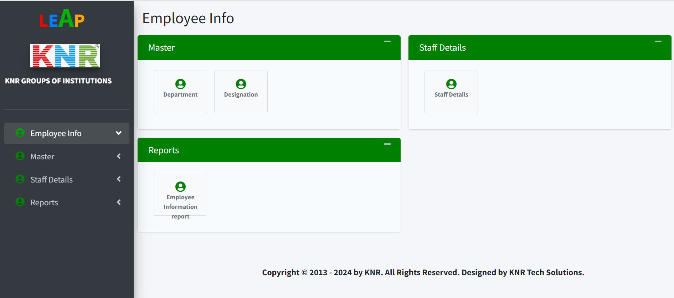Click the KNR institution logo

coord(65,56)
